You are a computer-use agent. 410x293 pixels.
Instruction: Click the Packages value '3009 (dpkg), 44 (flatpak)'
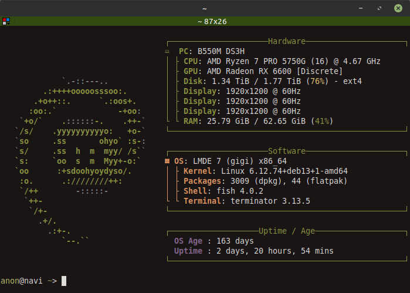(289, 181)
